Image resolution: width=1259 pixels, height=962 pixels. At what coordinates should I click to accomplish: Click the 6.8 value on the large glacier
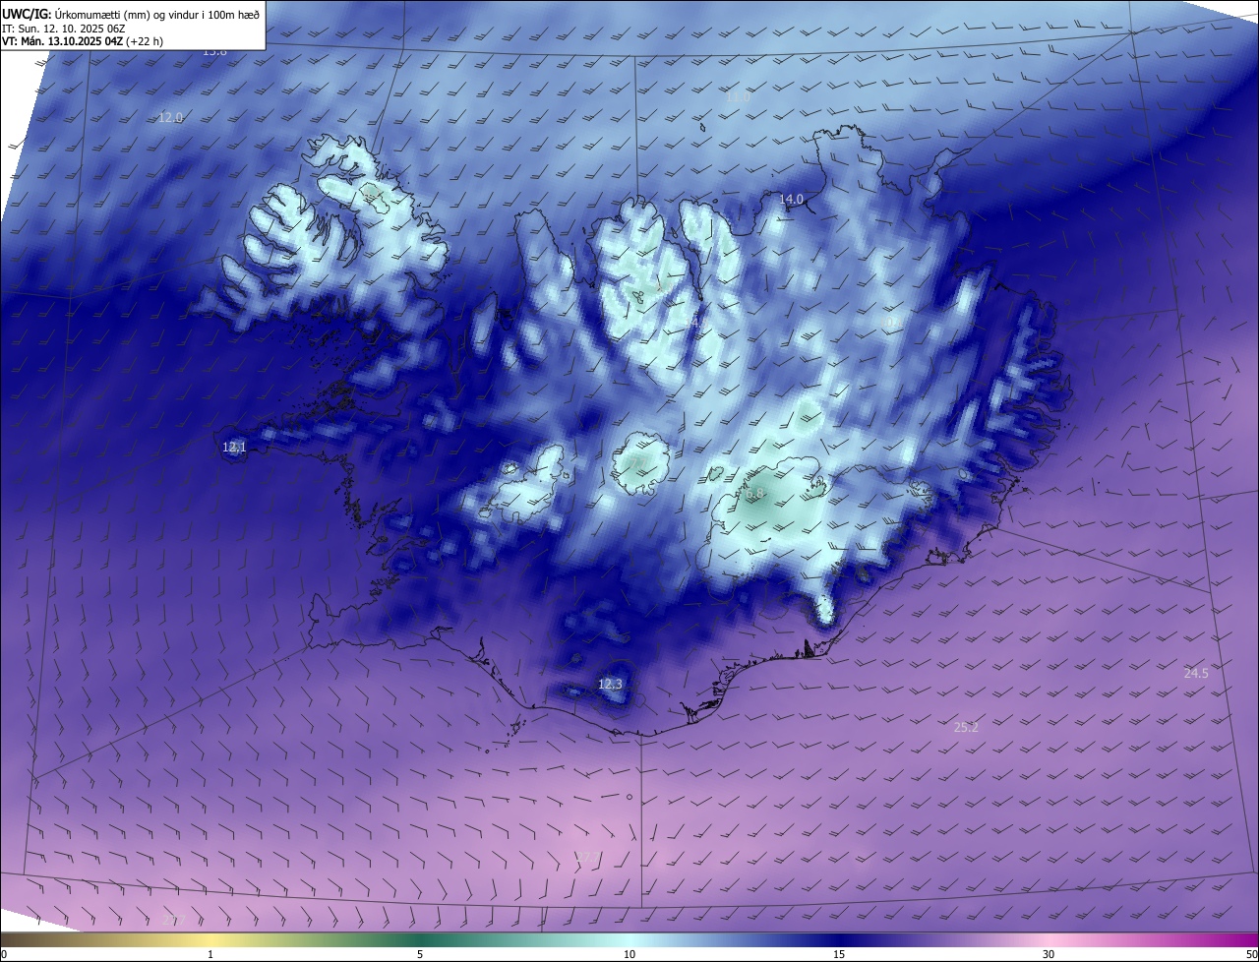tap(754, 493)
